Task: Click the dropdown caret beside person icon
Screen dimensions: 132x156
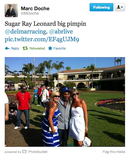Action: pyautogui.click(x=122, y=7)
